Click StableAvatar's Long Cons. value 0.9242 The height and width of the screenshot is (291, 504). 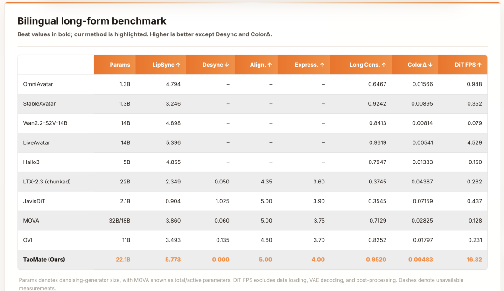pos(377,104)
